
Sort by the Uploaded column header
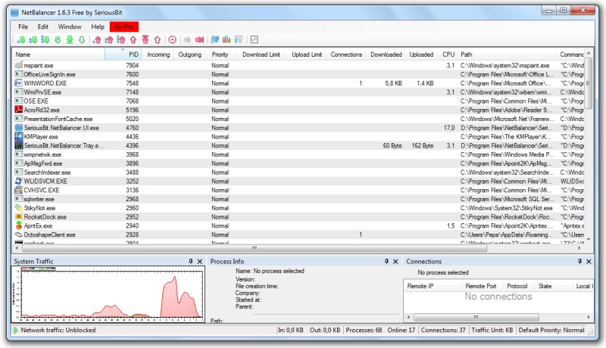[x=421, y=54]
